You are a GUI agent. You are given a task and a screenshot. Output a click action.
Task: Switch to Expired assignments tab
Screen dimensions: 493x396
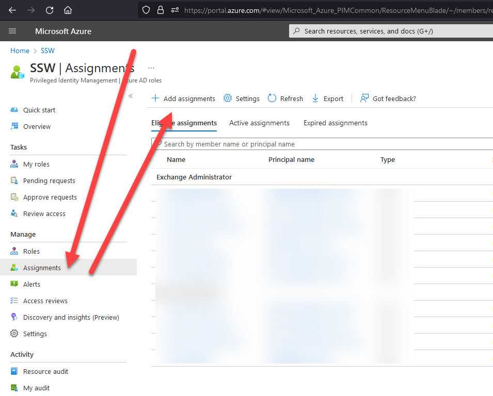pyautogui.click(x=335, y=123)
